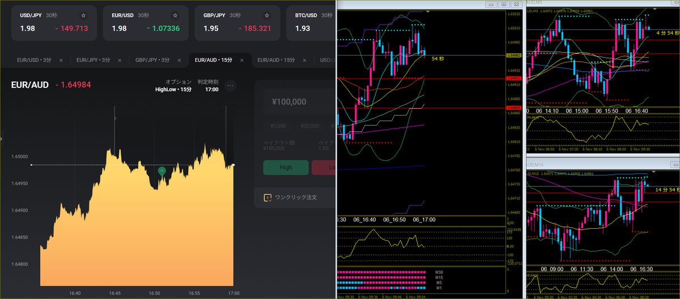This screenshot has width=680, height=299.
Task: Click the 4 分 54 秒 countdown on M5 chart
Action: 666,33
